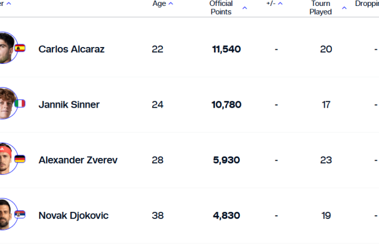Click the Spain flag icon beside Carlos Alcaraz
Screen dimensions: 379x252
tap(20, 48)
